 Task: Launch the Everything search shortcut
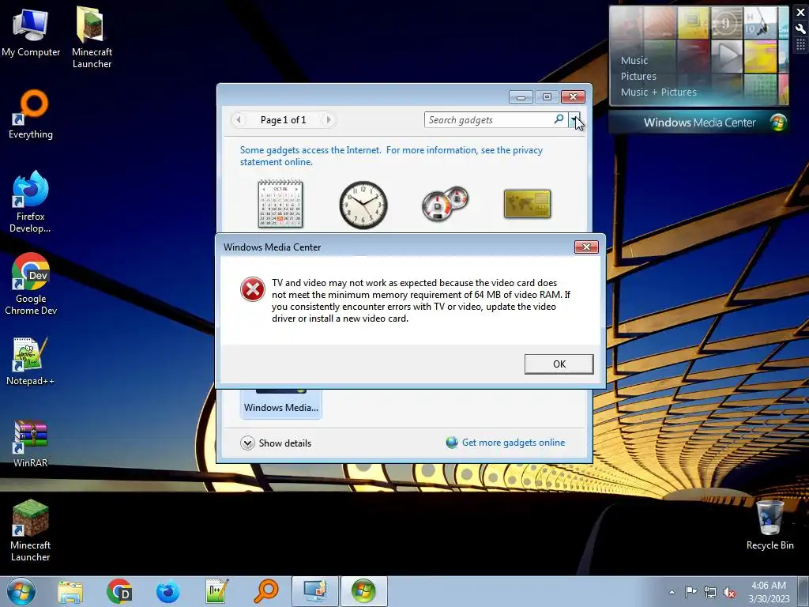pyautogui.click(x=31, y=115)
